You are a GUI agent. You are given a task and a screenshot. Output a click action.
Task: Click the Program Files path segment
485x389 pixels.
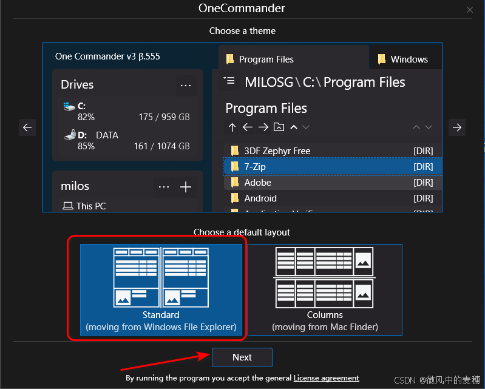pos(364,83)
